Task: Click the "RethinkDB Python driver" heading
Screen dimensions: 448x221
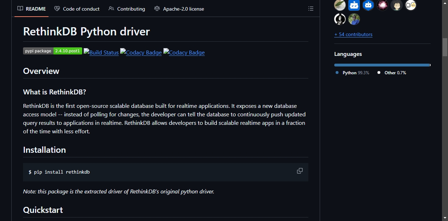Action: click(x=86, y=31)
